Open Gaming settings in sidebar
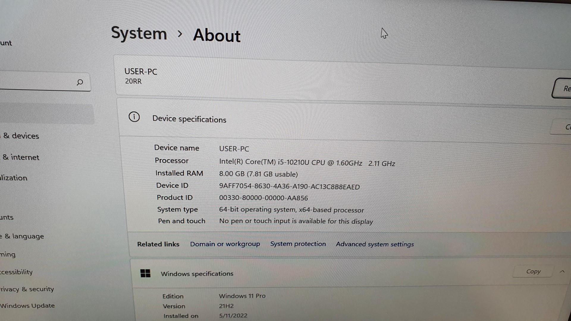Image resolution: width=571 pixels, height=321 pixels. (8, 254)
